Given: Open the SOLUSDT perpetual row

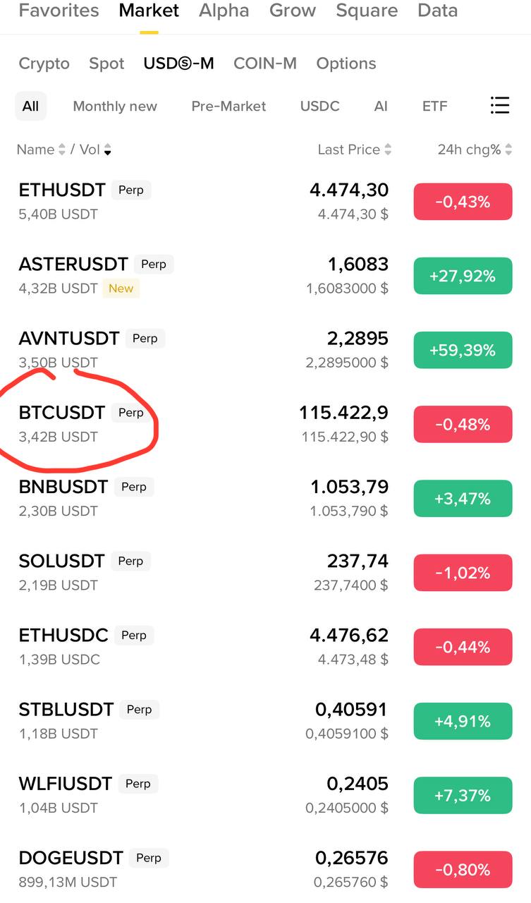Looking at the screenshot, I should click(x=212, y=572).
